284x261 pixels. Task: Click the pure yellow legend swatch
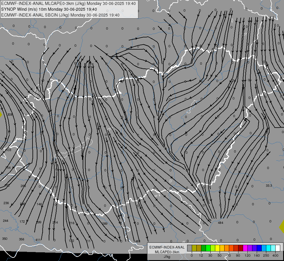[218, 248]
